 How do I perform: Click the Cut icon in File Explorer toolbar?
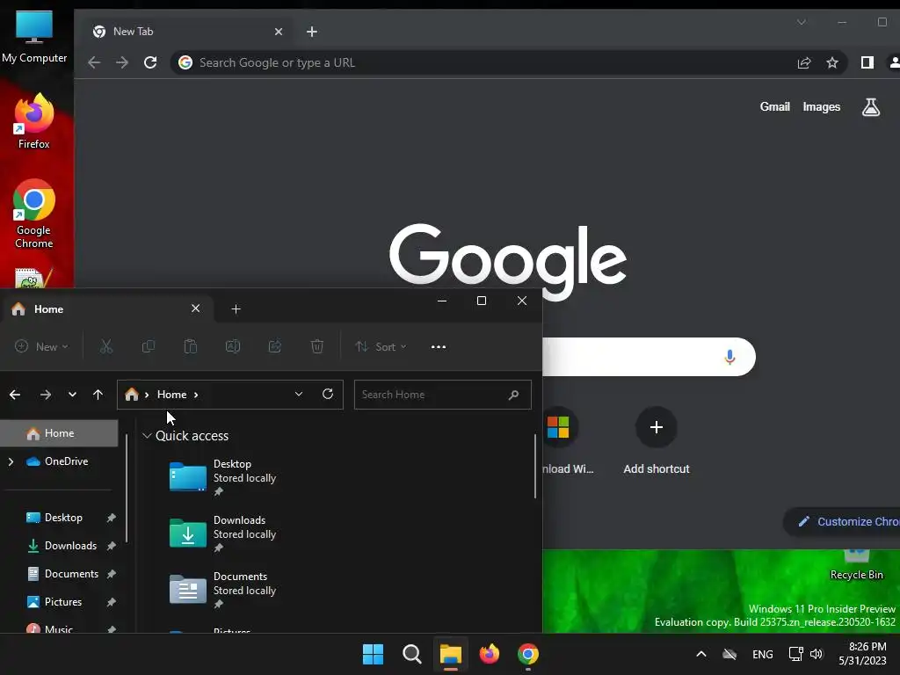point(106,346)
